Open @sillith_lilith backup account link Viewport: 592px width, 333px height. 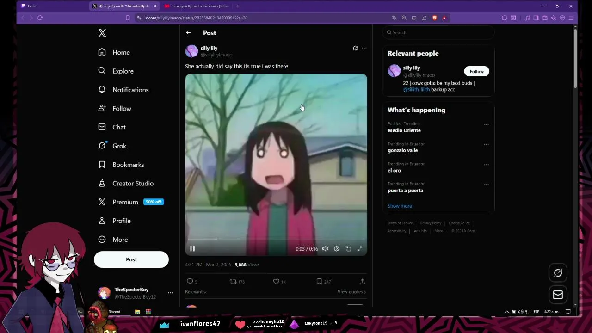(416, 90)
